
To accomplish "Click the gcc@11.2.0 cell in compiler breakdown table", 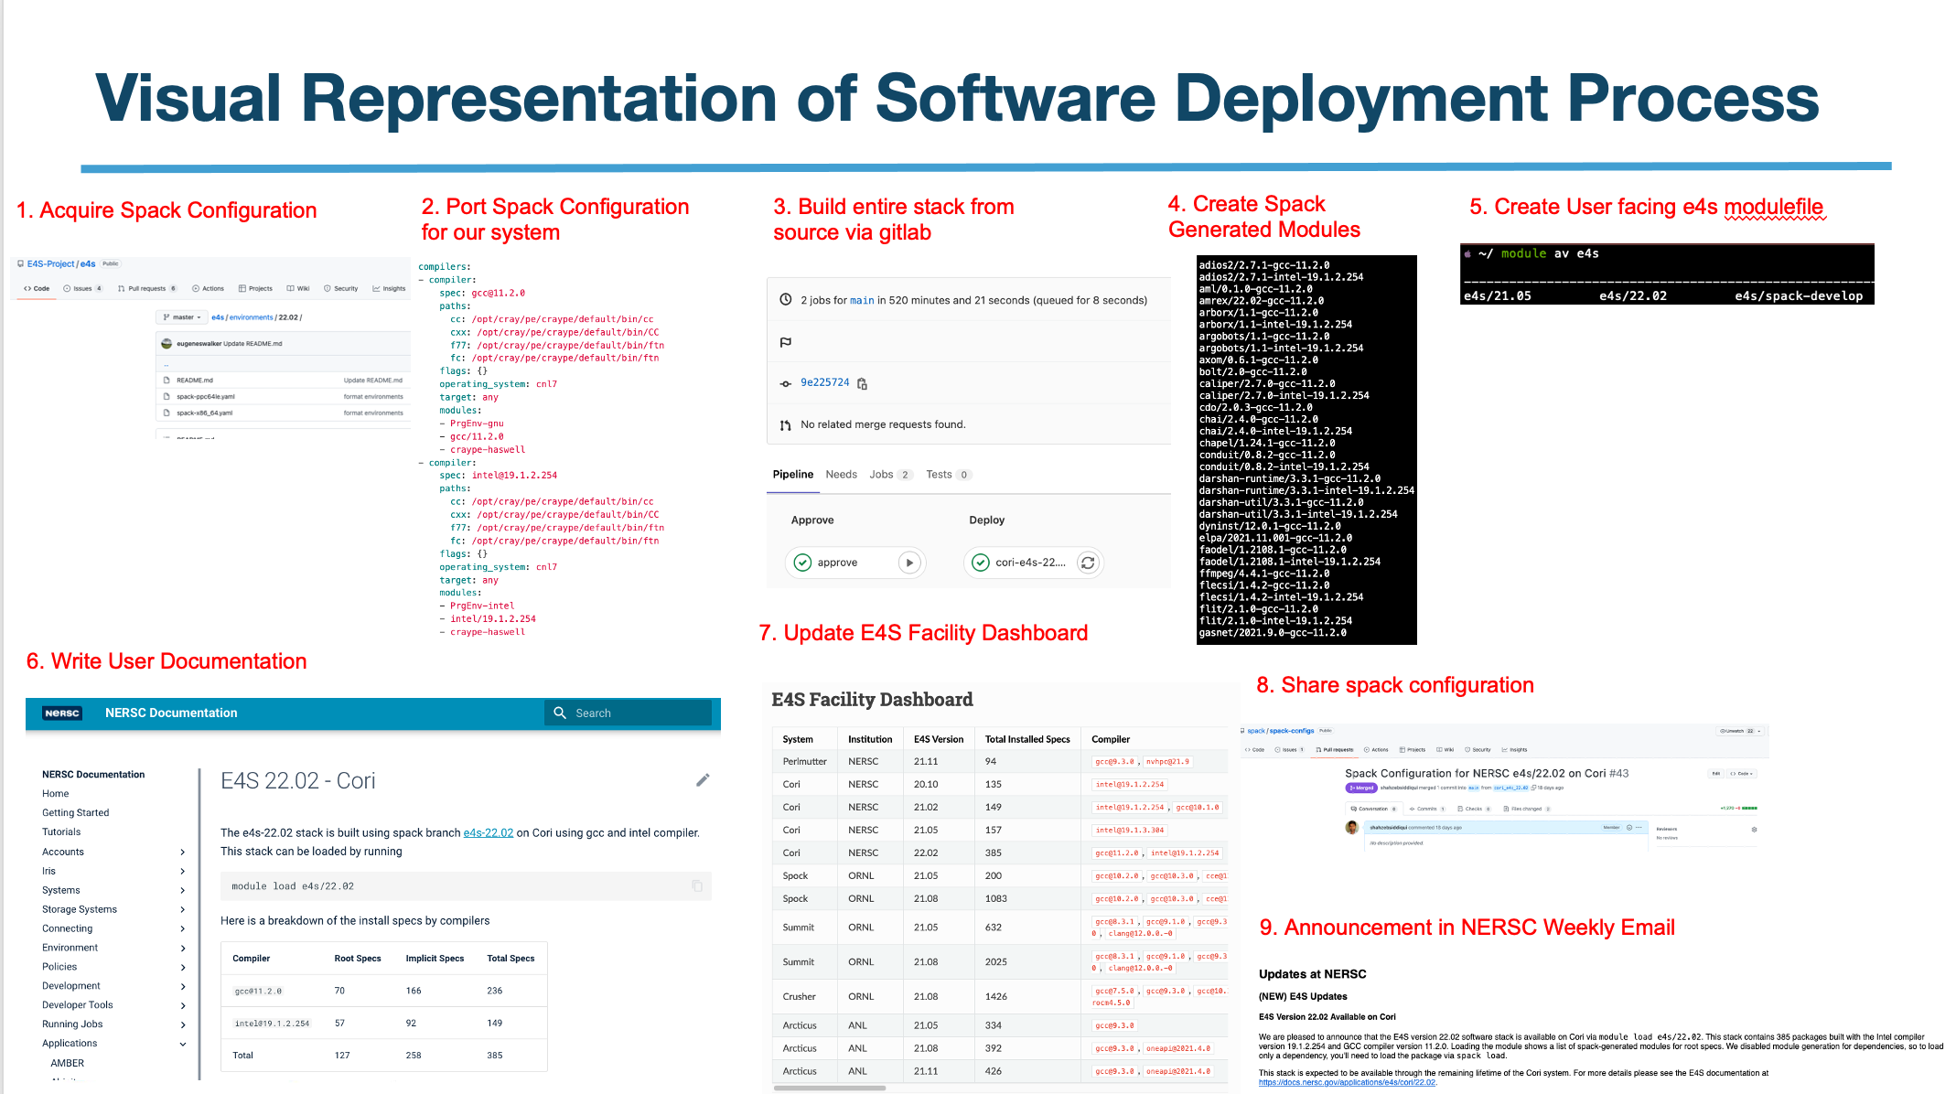I will click(258, 991).
